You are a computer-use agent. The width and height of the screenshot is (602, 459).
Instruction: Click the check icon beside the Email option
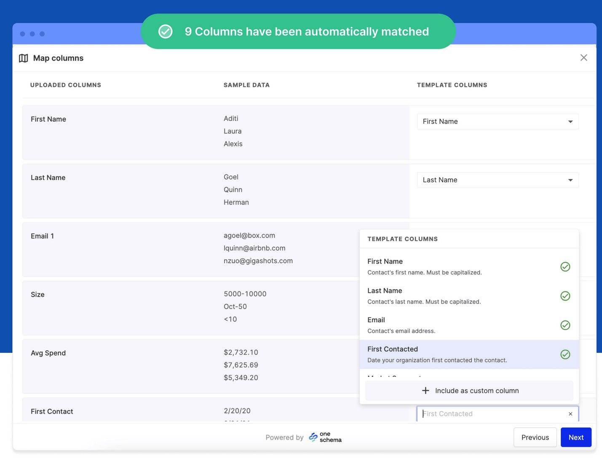pos(565,325)
